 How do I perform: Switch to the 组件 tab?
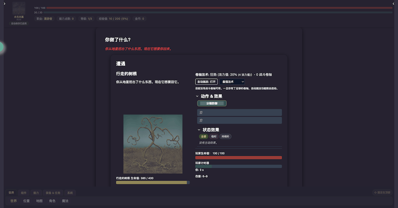coord(23,192)
